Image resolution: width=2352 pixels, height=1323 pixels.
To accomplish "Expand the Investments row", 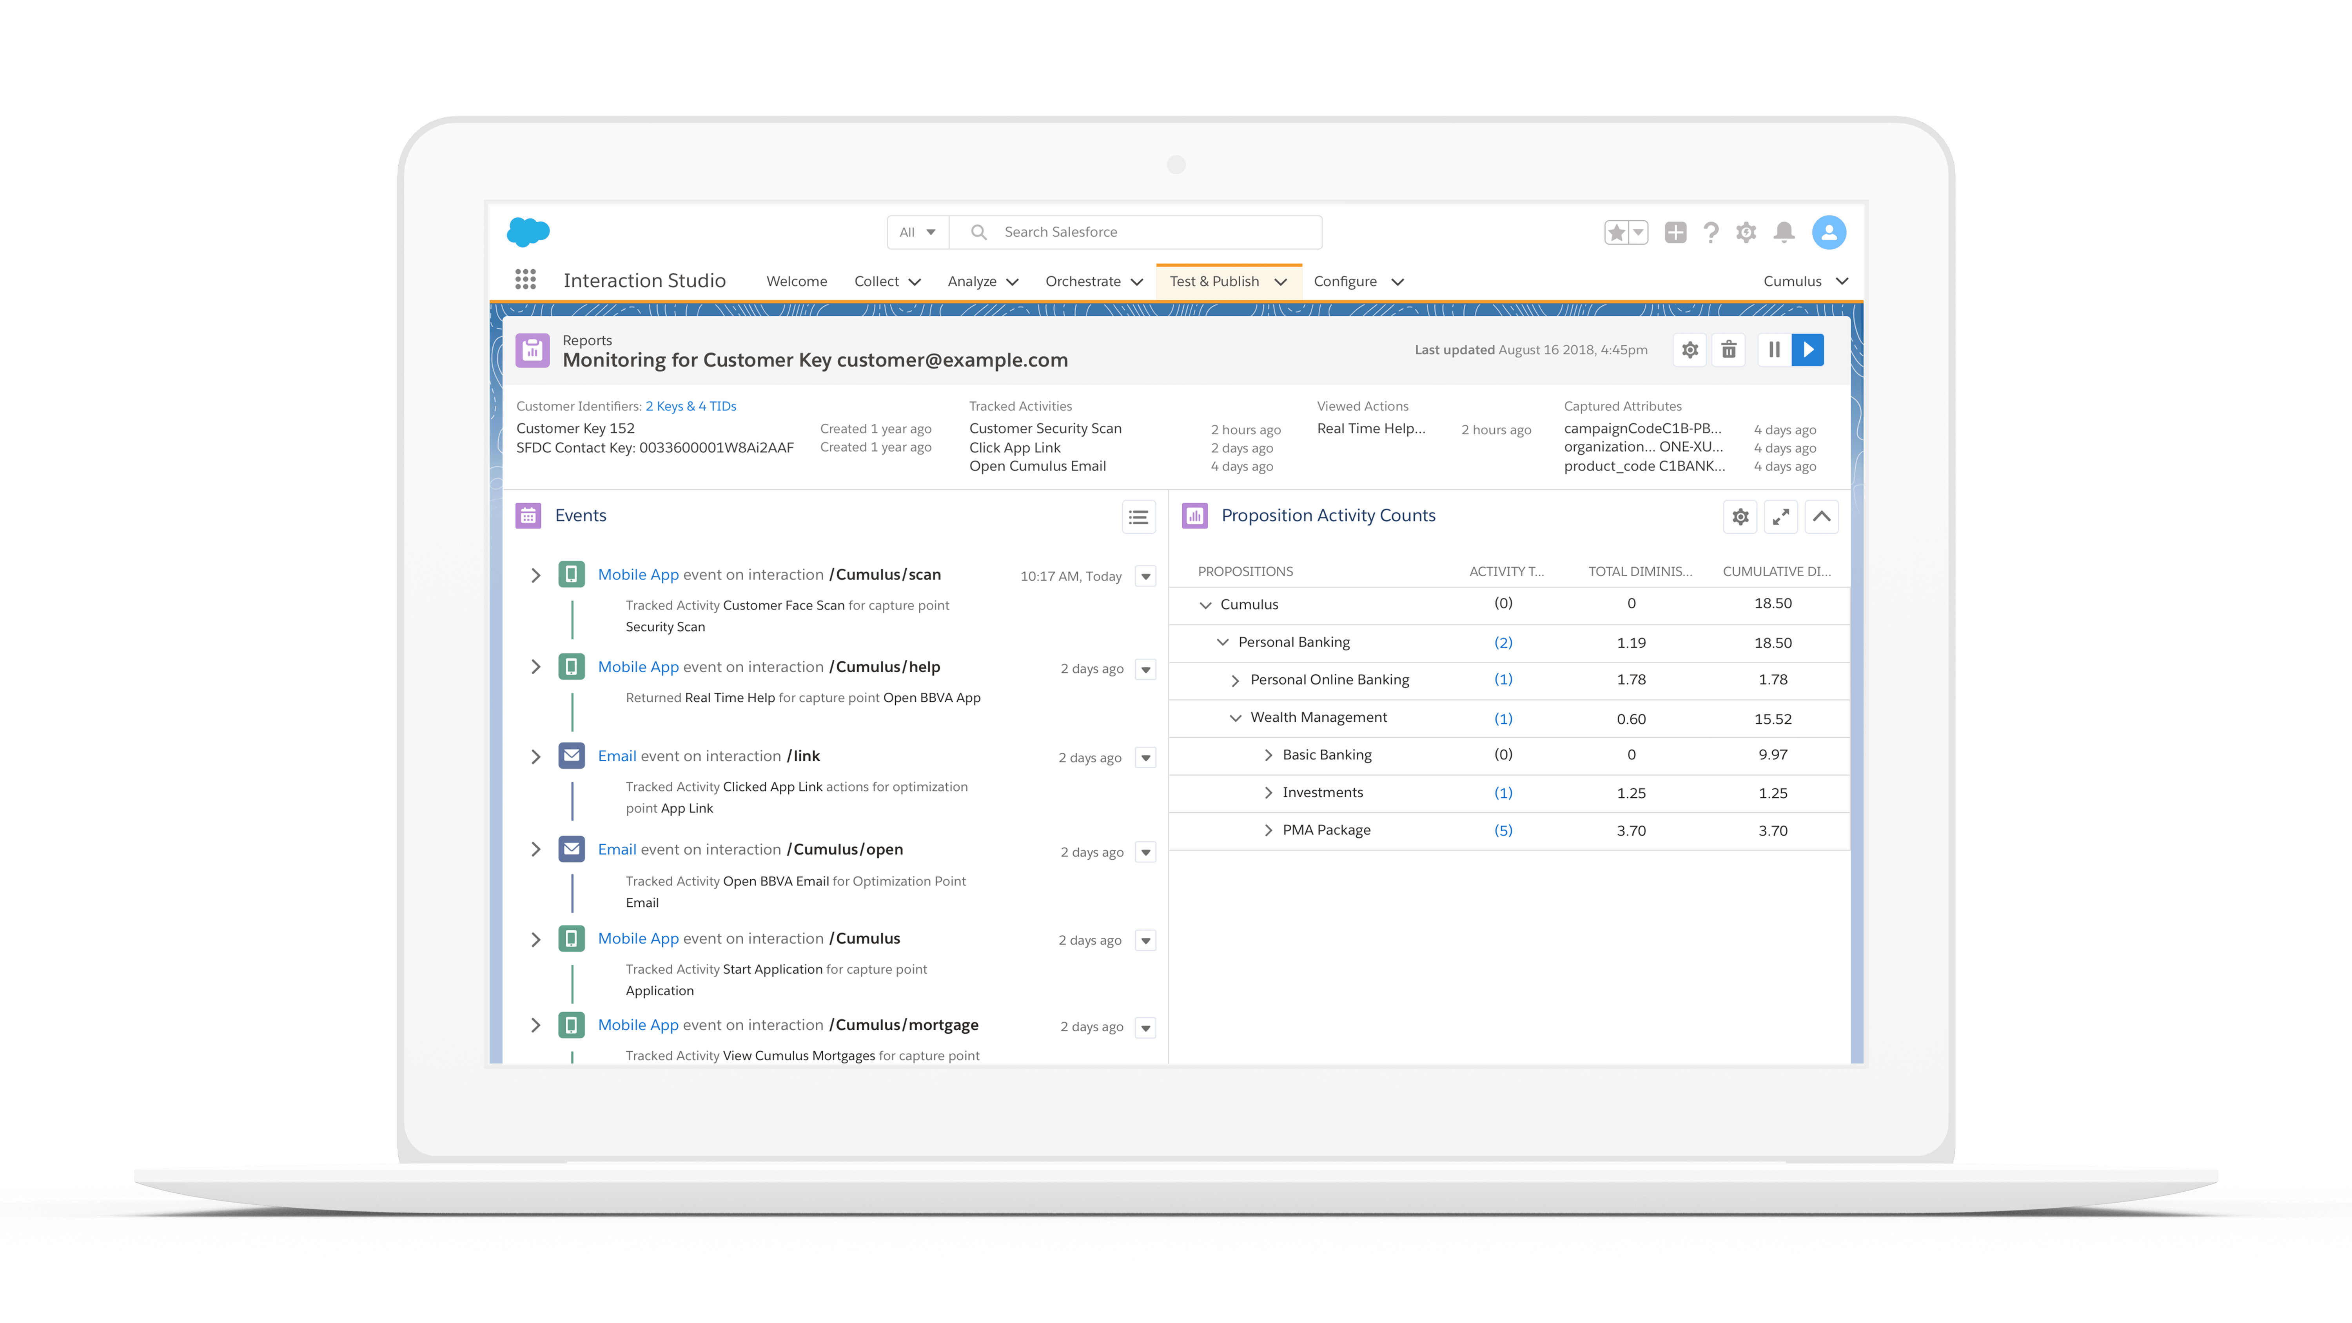I will click(1267, 793).
